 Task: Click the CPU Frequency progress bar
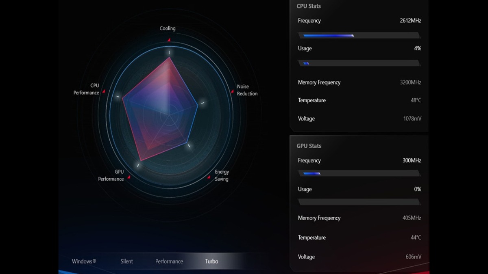point(359,36)
